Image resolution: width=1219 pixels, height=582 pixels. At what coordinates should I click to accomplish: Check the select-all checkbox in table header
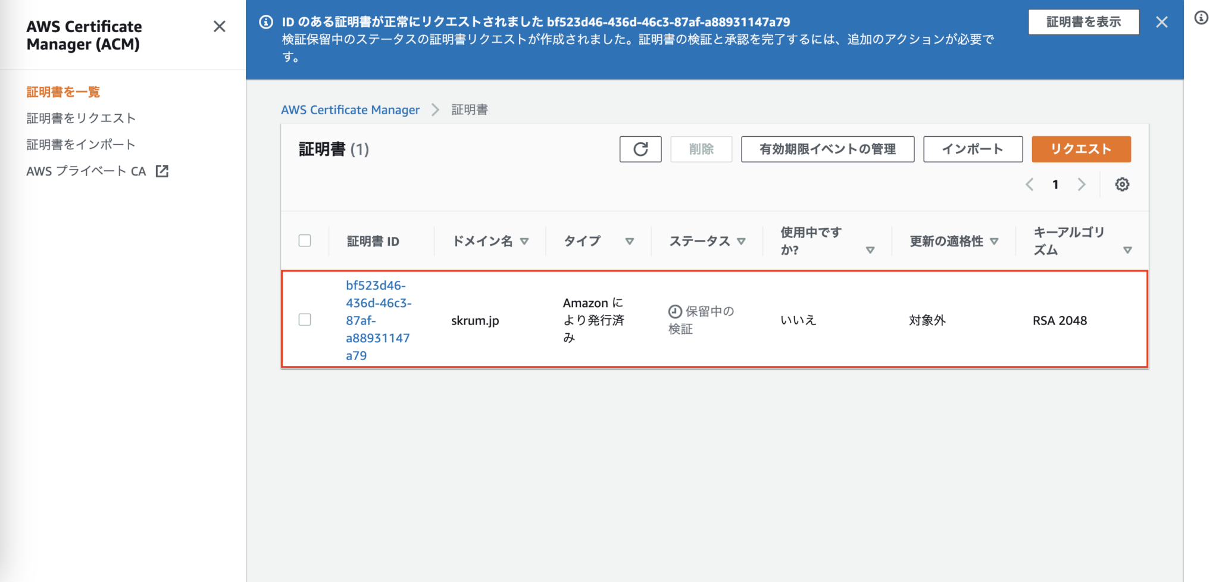[304, 240]
